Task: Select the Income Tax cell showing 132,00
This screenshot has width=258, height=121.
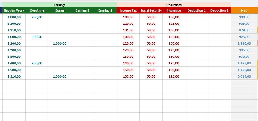Action: pyautogui.click(x=128, y=76)
